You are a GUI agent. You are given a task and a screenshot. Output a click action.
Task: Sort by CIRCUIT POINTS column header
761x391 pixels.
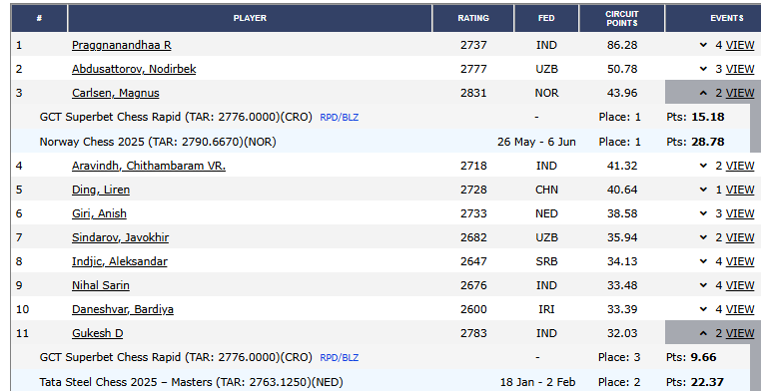pos(622,18)
